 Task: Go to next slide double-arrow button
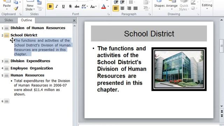pos(222,115)
